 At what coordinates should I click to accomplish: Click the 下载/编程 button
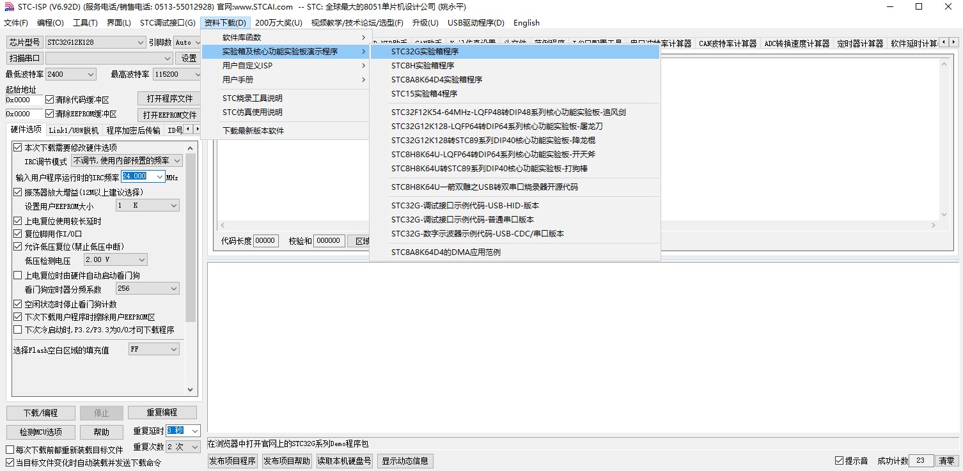[x=41, y=413]
